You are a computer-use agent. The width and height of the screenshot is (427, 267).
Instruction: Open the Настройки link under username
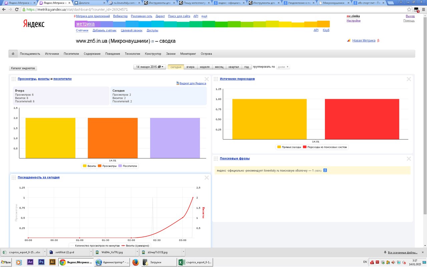(x=354, y=21)
